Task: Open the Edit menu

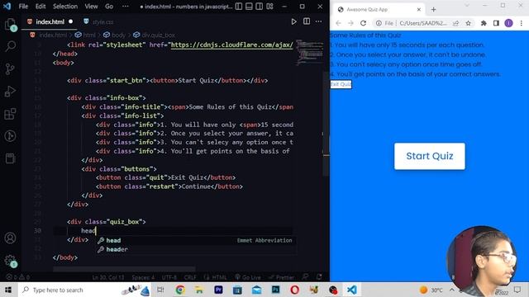Action: (x=41, y=7)
